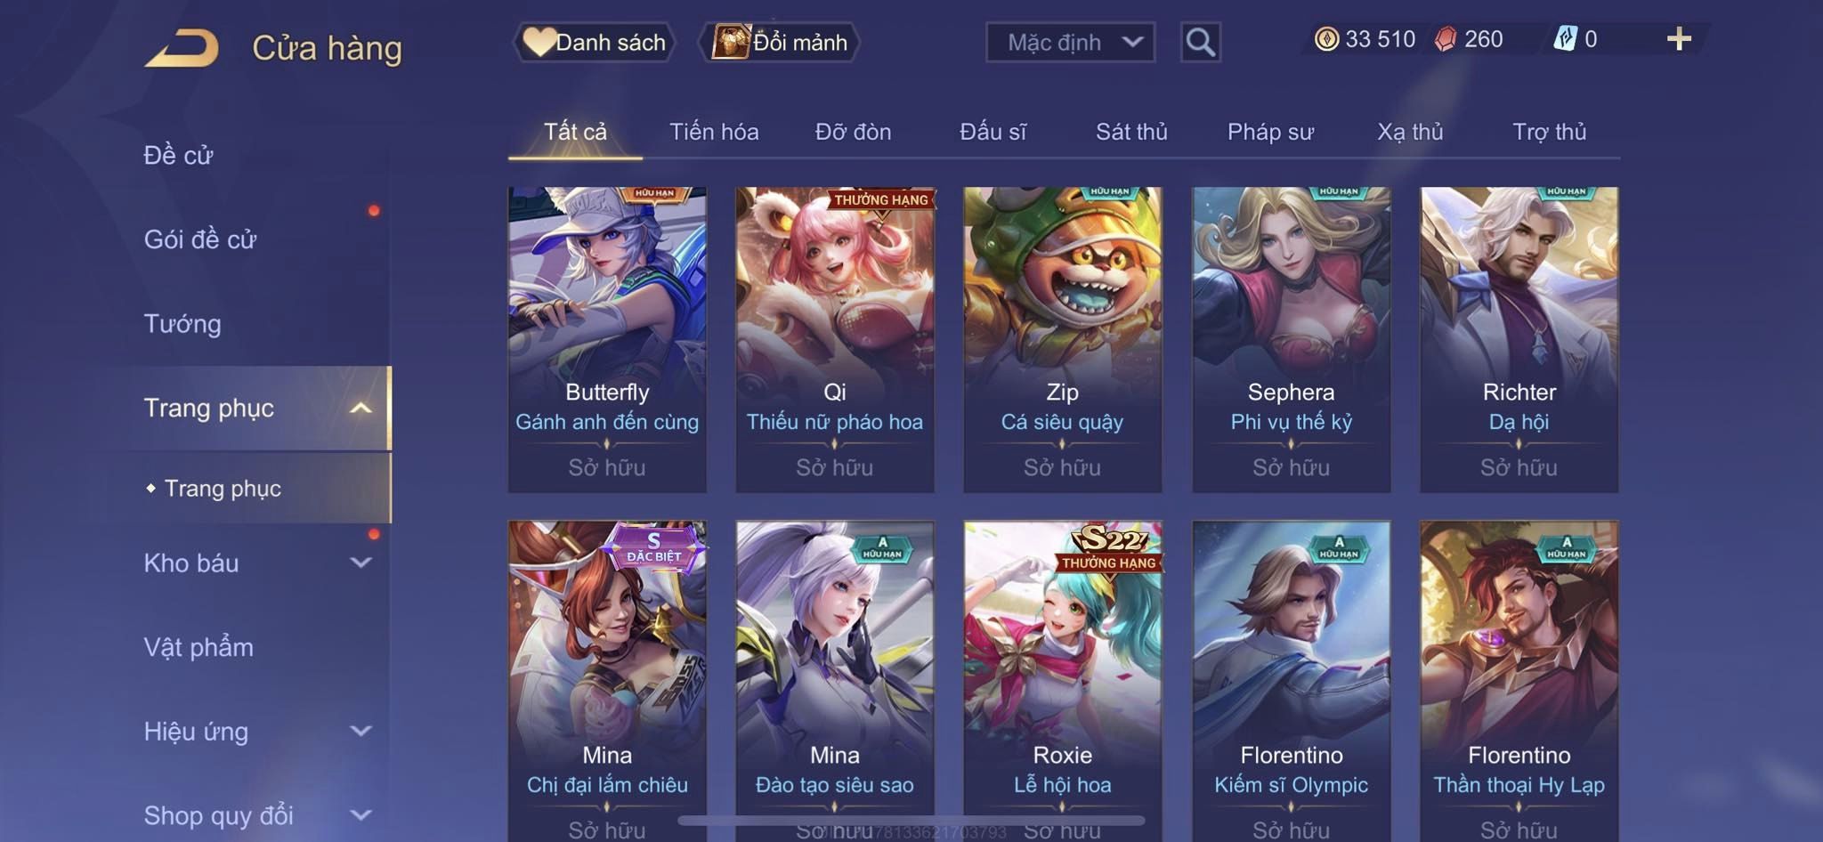Go to Tướng in the sidebar
The height and width of the screenshot is (842, 1823).
(182, 324)
